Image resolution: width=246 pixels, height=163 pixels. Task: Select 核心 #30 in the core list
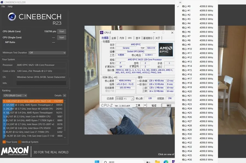(x=197, y=134)
